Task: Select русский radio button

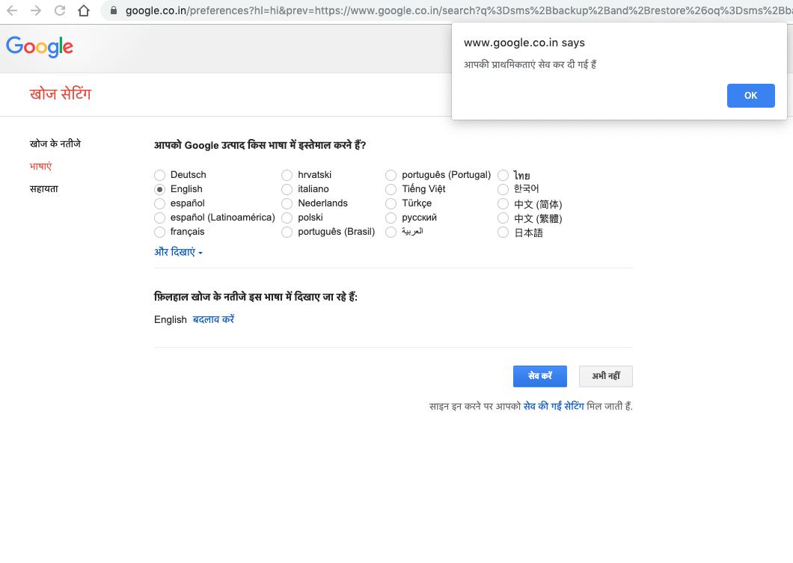Action: [391, 218]
